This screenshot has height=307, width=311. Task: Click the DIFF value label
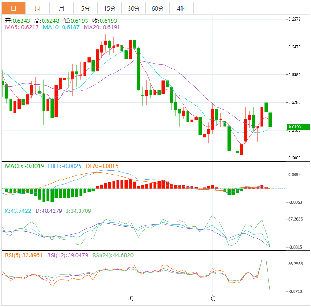[x=64, y=166]
